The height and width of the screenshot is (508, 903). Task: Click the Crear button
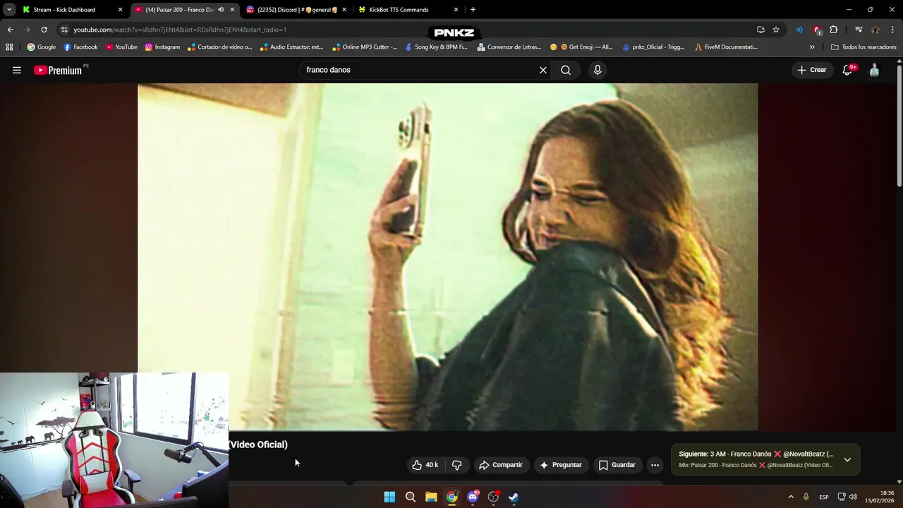tap(811, 70)
